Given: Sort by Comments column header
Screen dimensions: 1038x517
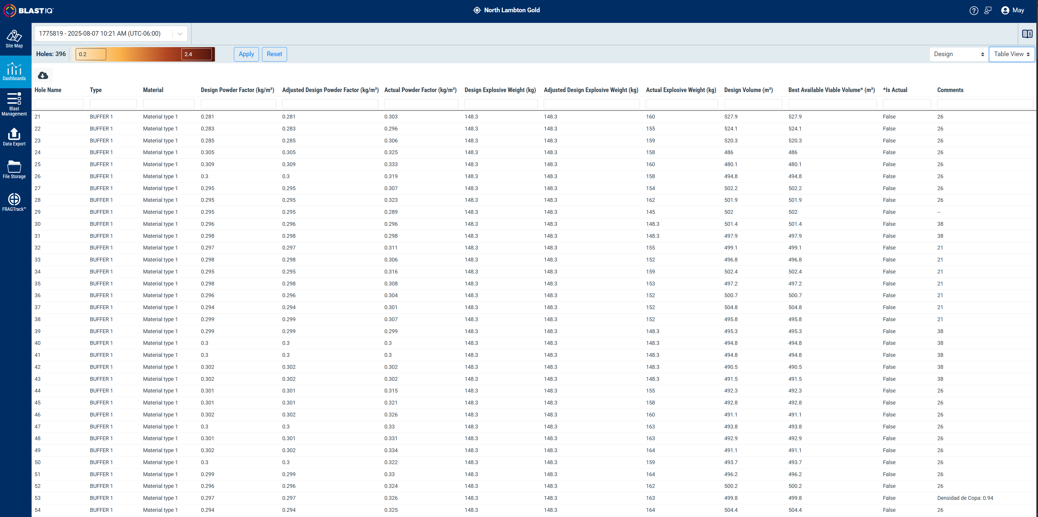Looking at the screenshot, I should point(950,90).
